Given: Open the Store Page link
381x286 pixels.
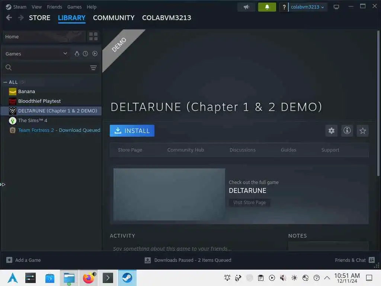Looking at the screenshot, I should tap(130, 150).
